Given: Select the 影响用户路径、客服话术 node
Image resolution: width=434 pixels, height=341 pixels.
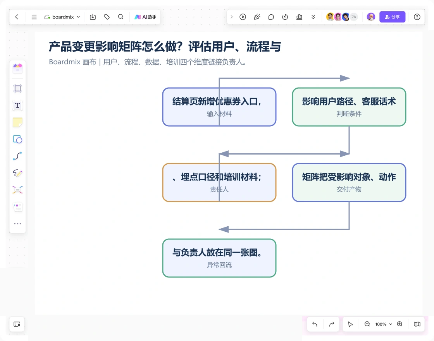Looking at the screenshot, I should coord(349,107).
